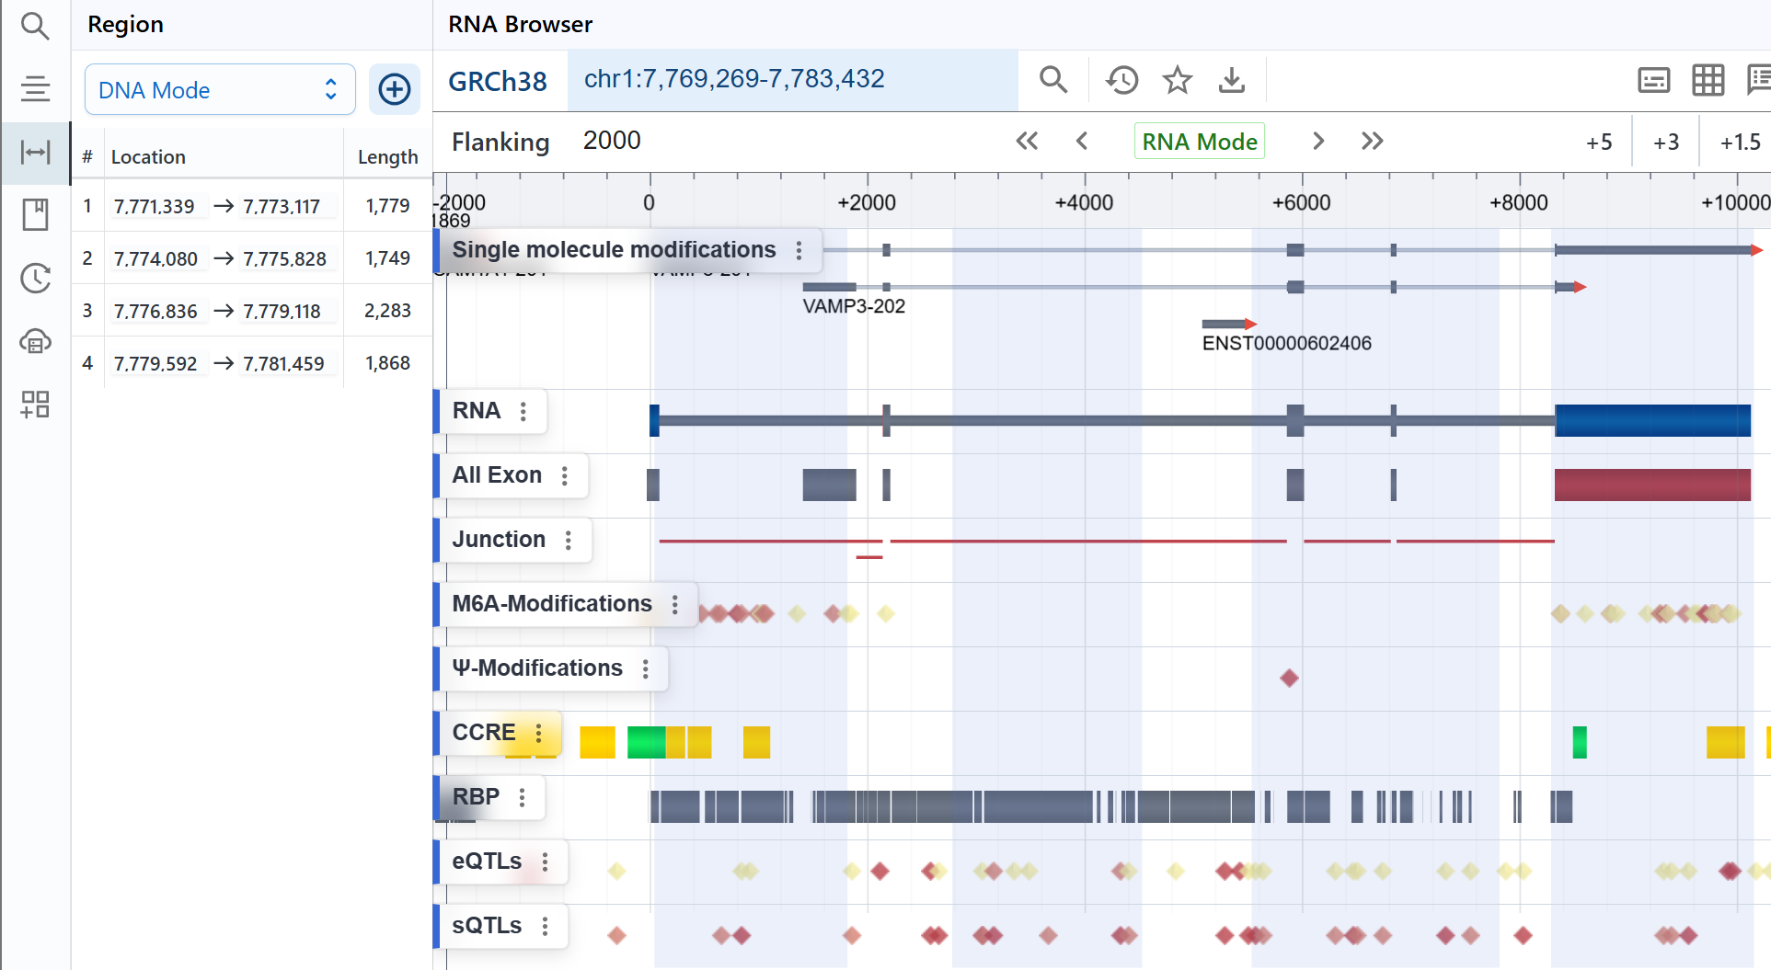Screen dimensions: 1771x970
Task: Open the history clock sidebar icon
Action: coord(35,278)
